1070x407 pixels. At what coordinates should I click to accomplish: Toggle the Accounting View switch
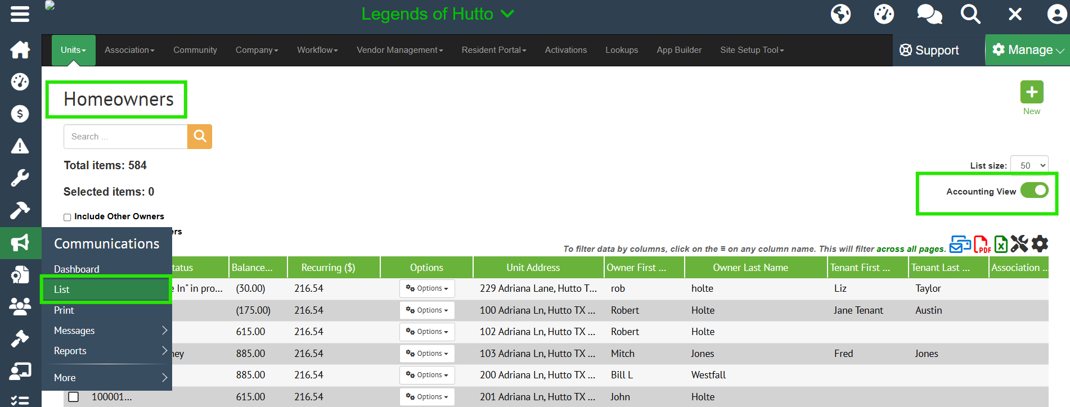1034,191
